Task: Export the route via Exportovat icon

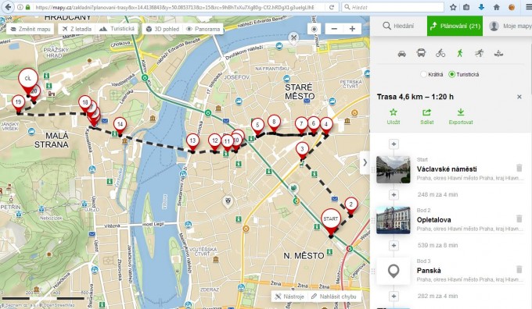Action: (x=460, y=112)
